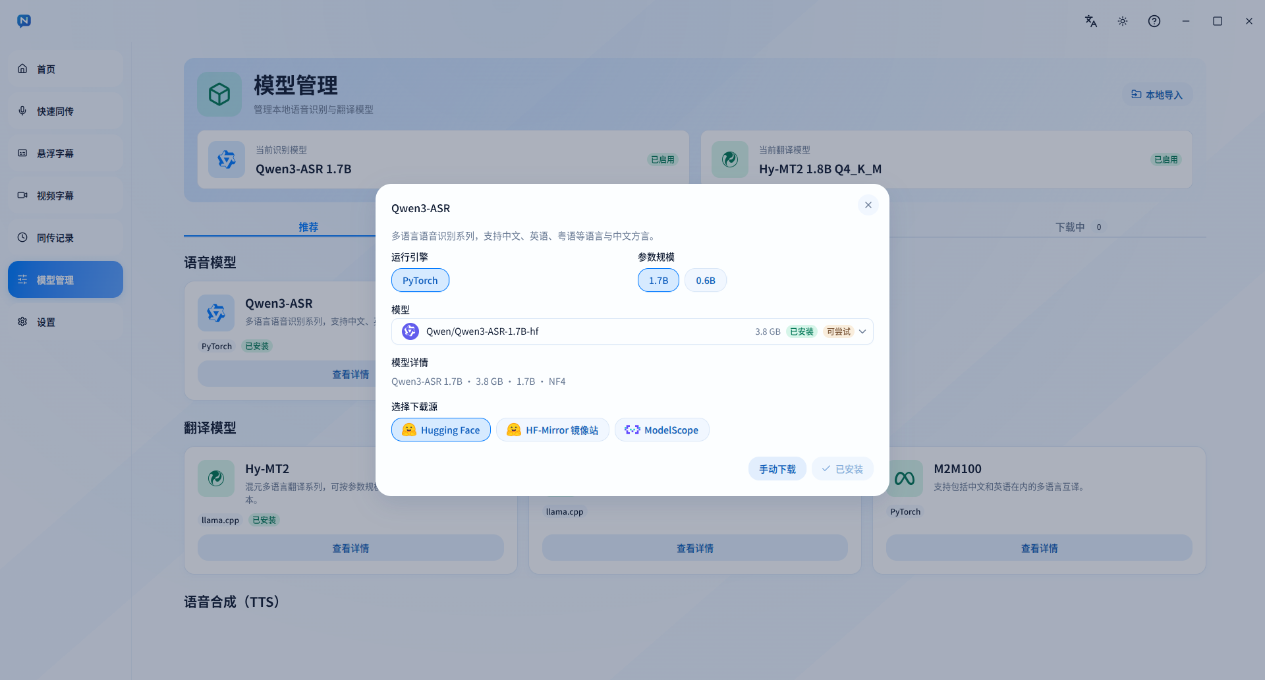The image size is (1265, 680).
Task: Select ModelScope download source
Action: (662, 430)
